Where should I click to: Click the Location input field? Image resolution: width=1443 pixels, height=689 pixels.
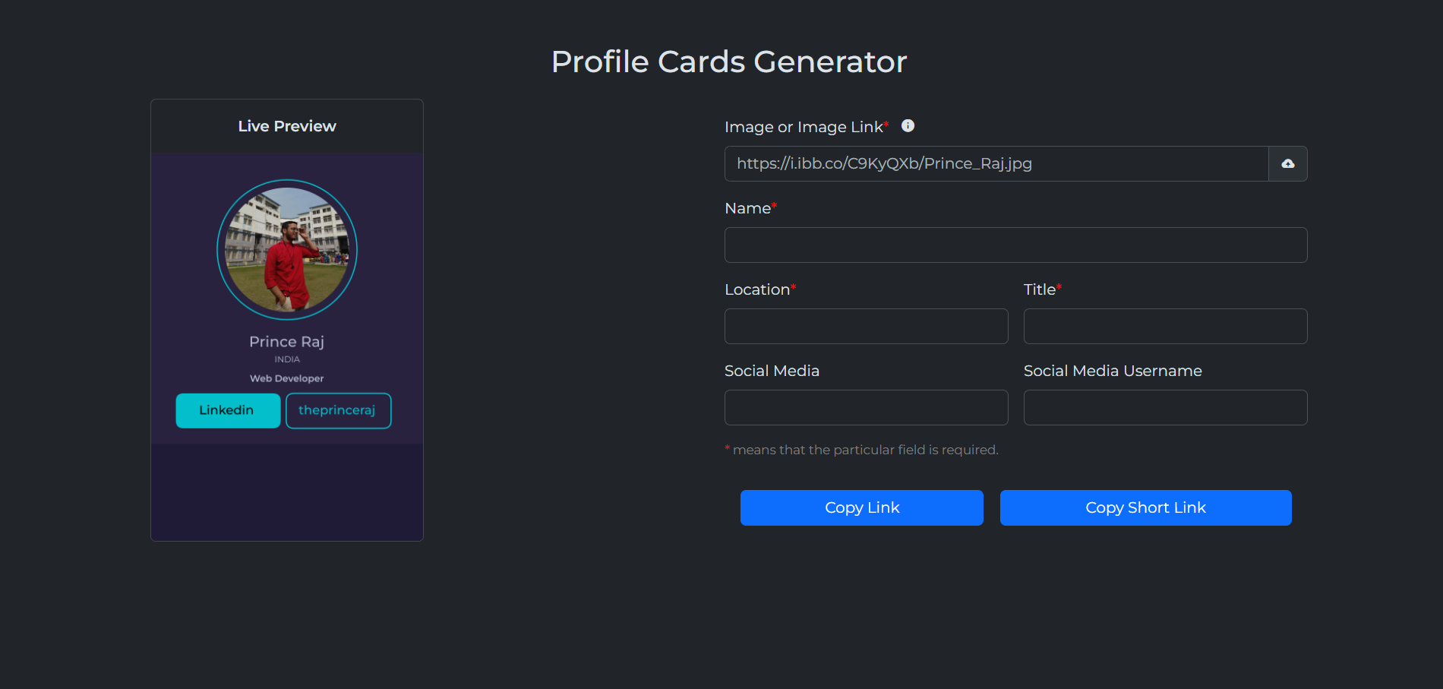click(x=866, y=326)
